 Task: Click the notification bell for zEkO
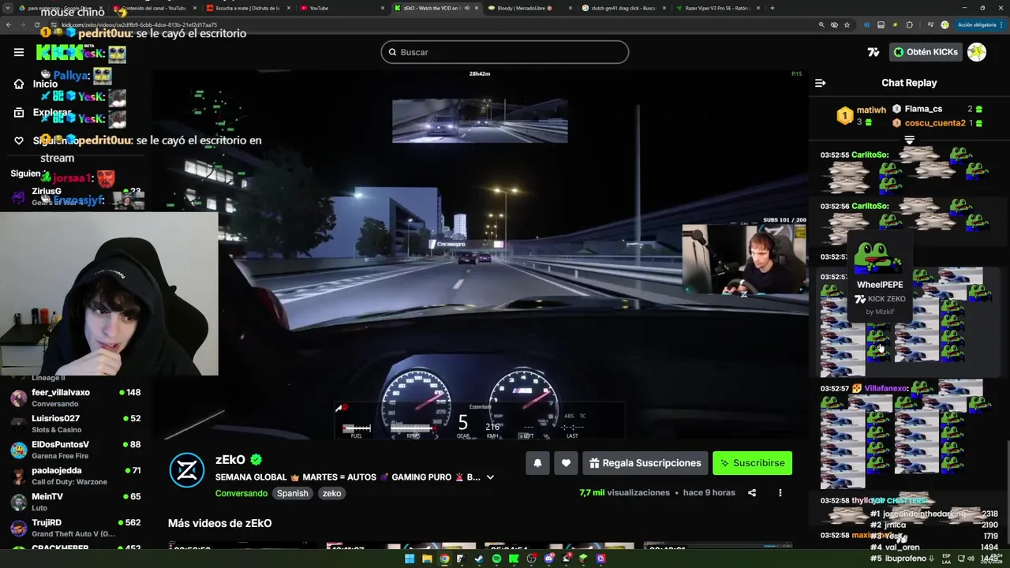(537, 463)
